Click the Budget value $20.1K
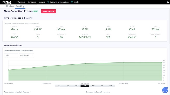Viewport: 170px width, 95px height. point(14,29)
